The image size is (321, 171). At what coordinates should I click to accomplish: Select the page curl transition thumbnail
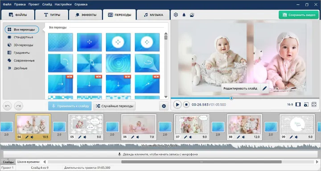click(147, 63)
